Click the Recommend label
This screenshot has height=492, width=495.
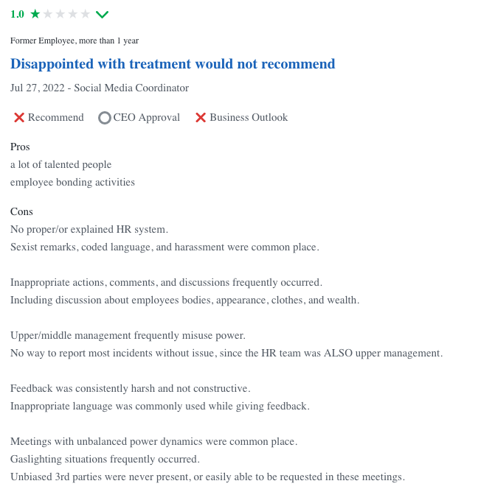[x=56, y=118]
